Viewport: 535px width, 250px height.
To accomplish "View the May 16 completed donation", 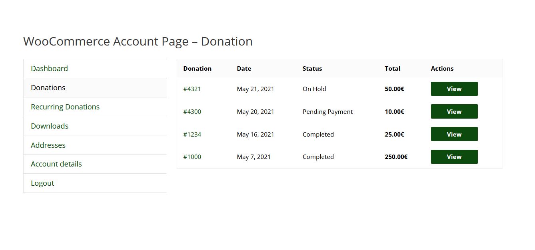I will coord(454,135).
